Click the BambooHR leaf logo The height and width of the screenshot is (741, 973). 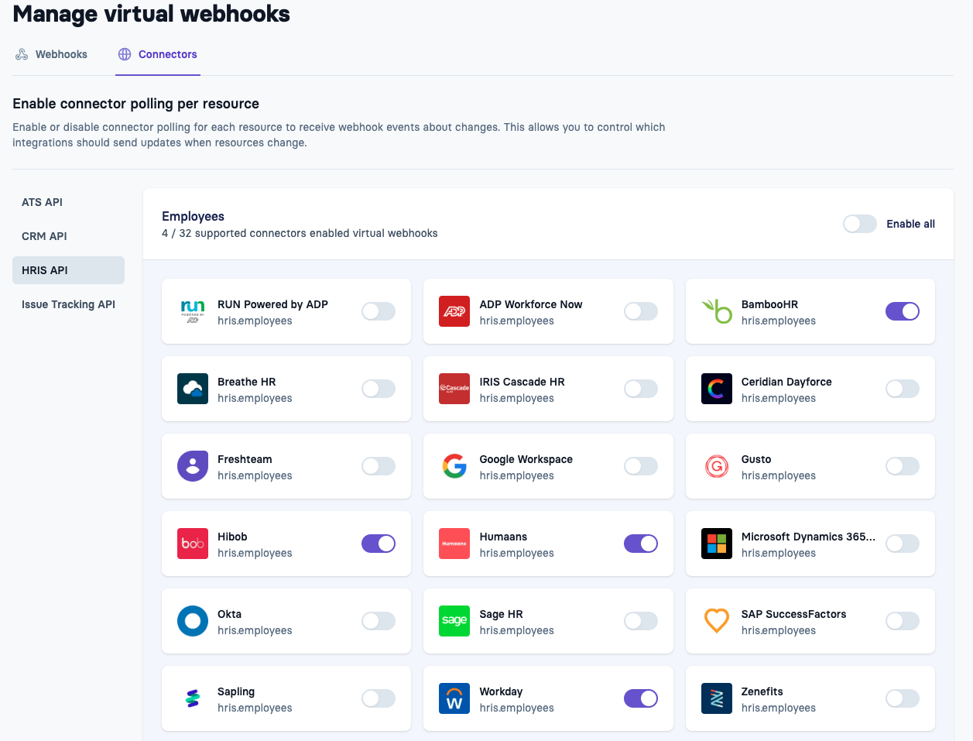(x=717, y=311)
